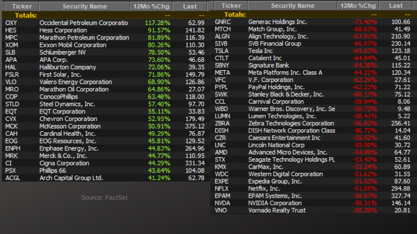Click the -71.40% change value
The width and height of the screenshot is (417, 234).
tap(365, 22)
